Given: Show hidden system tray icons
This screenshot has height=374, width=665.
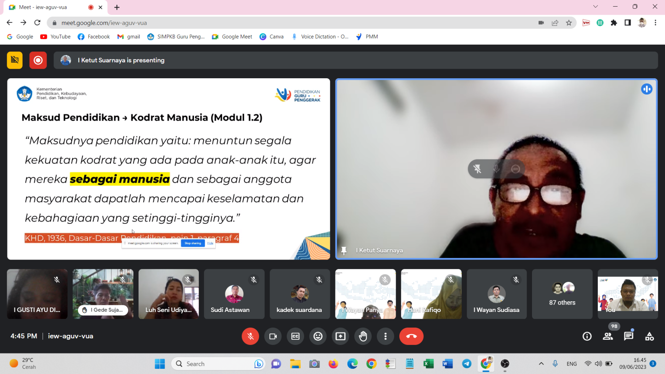Looking at the screenshot, I should point(541,364).
